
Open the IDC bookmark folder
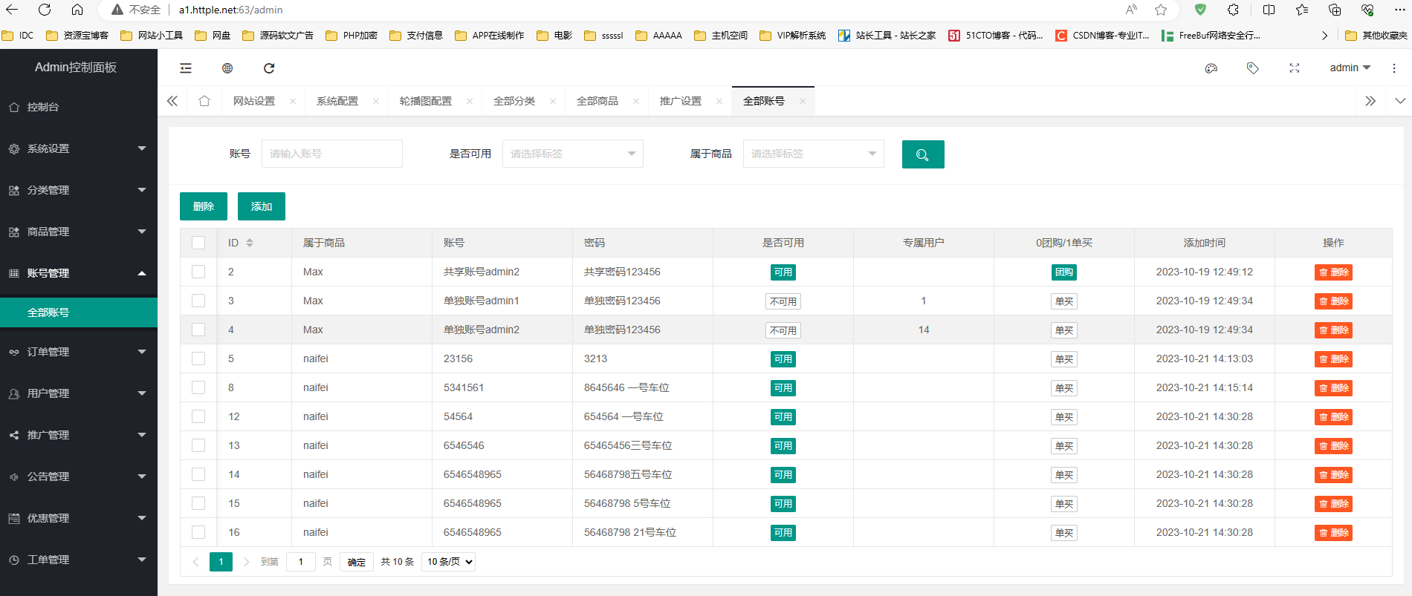(x=19, y=35)
